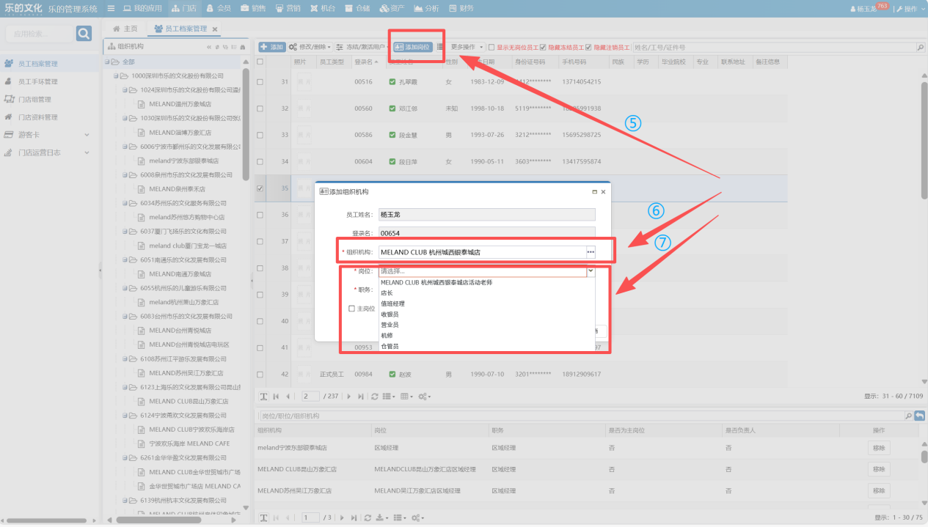Select 店长 from the position list

click(x=387, y=293)
